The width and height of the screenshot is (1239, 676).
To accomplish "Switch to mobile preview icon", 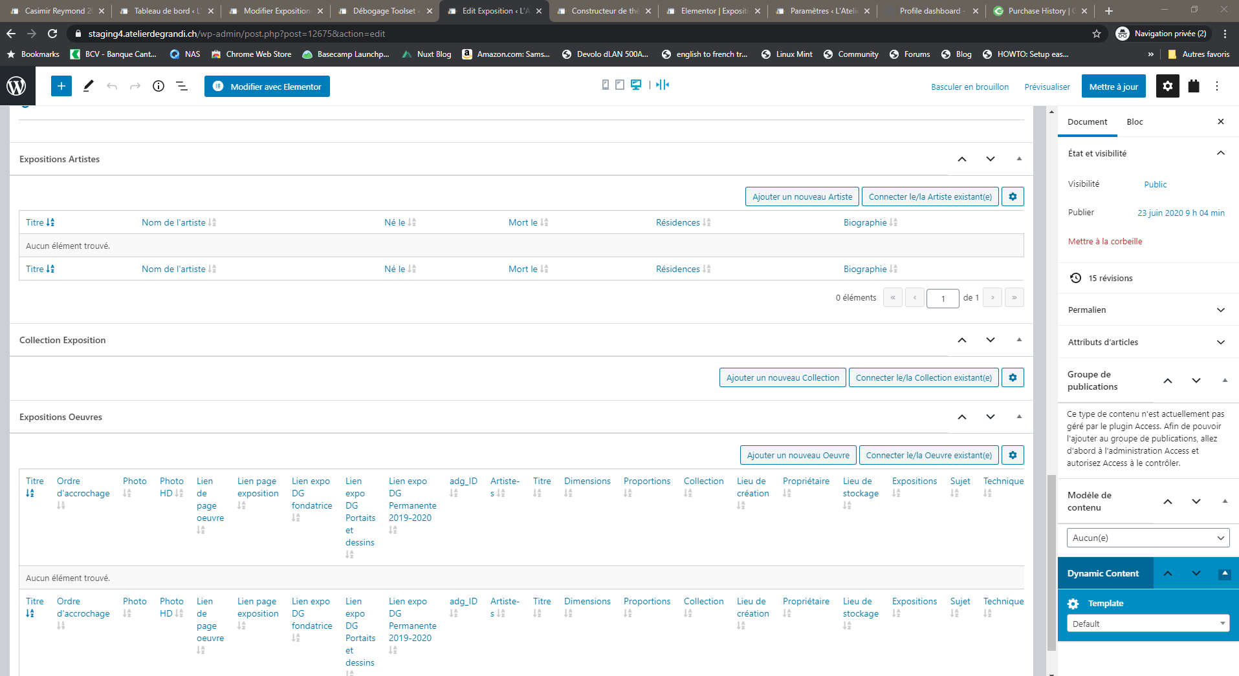I will click(606, 85).
